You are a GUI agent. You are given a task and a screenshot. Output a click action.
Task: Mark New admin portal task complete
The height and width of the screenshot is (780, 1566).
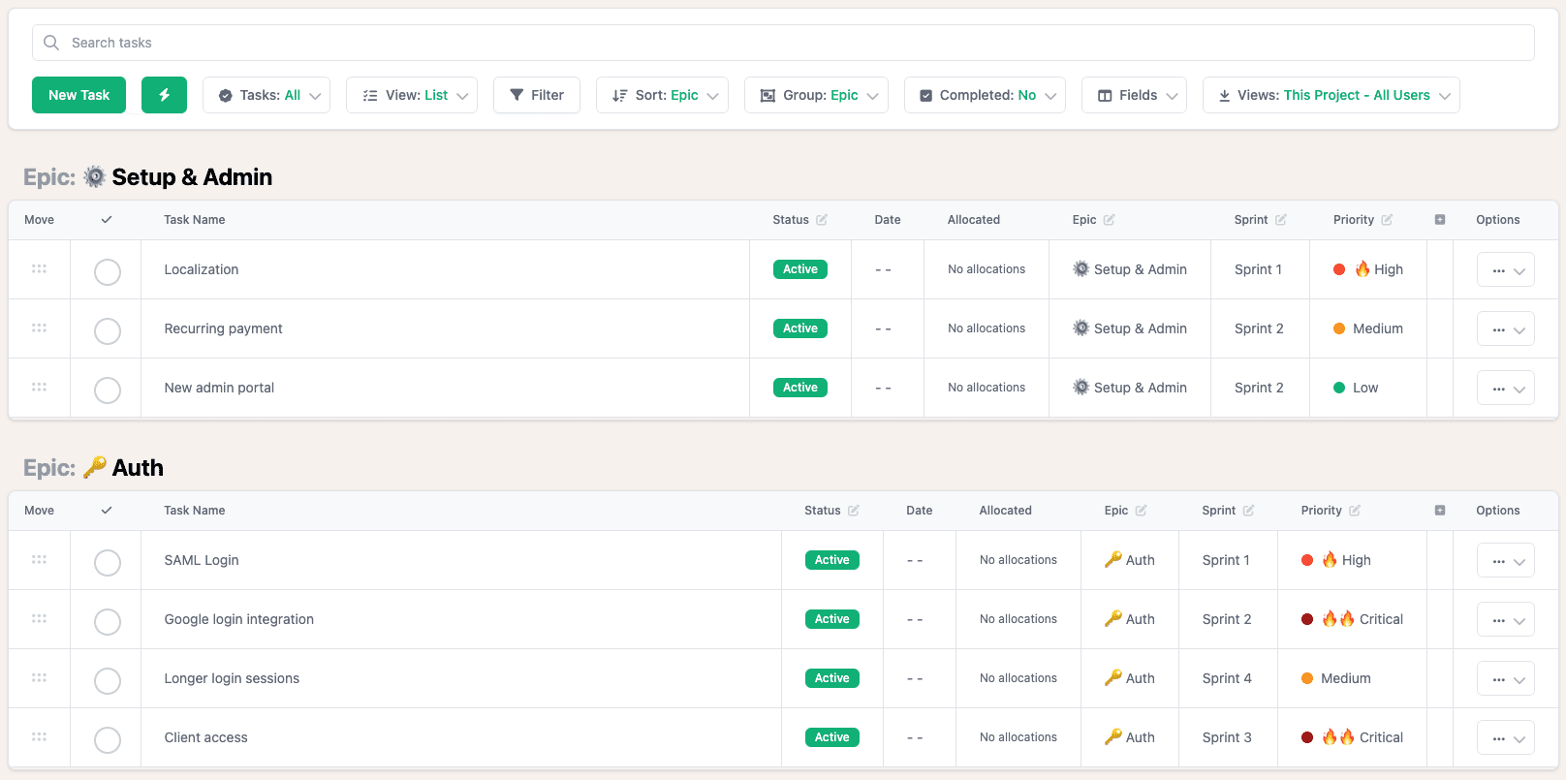click(108, 390)
